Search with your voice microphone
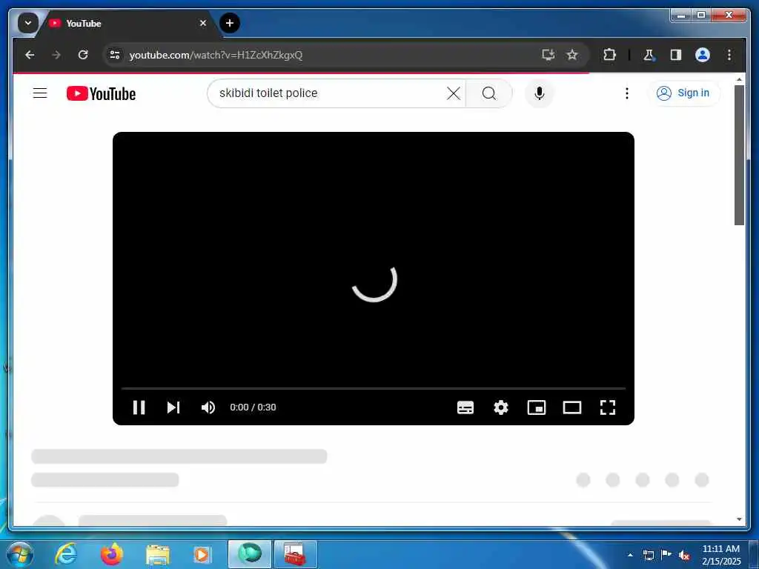Image resolution: width=759 pixels, height=569 pixels. [x=540, y=93]
